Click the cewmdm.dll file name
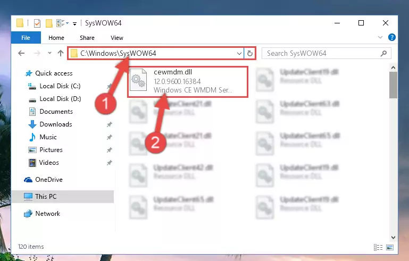This screenshot has height=261, width=409. click(x=173, y=72)
